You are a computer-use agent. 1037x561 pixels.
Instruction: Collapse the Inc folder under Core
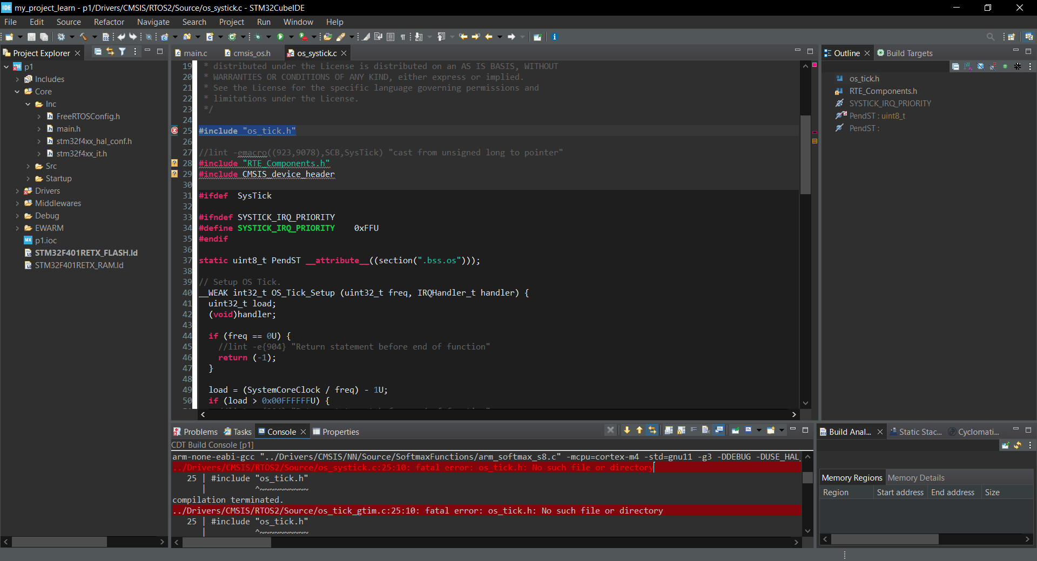28,104
